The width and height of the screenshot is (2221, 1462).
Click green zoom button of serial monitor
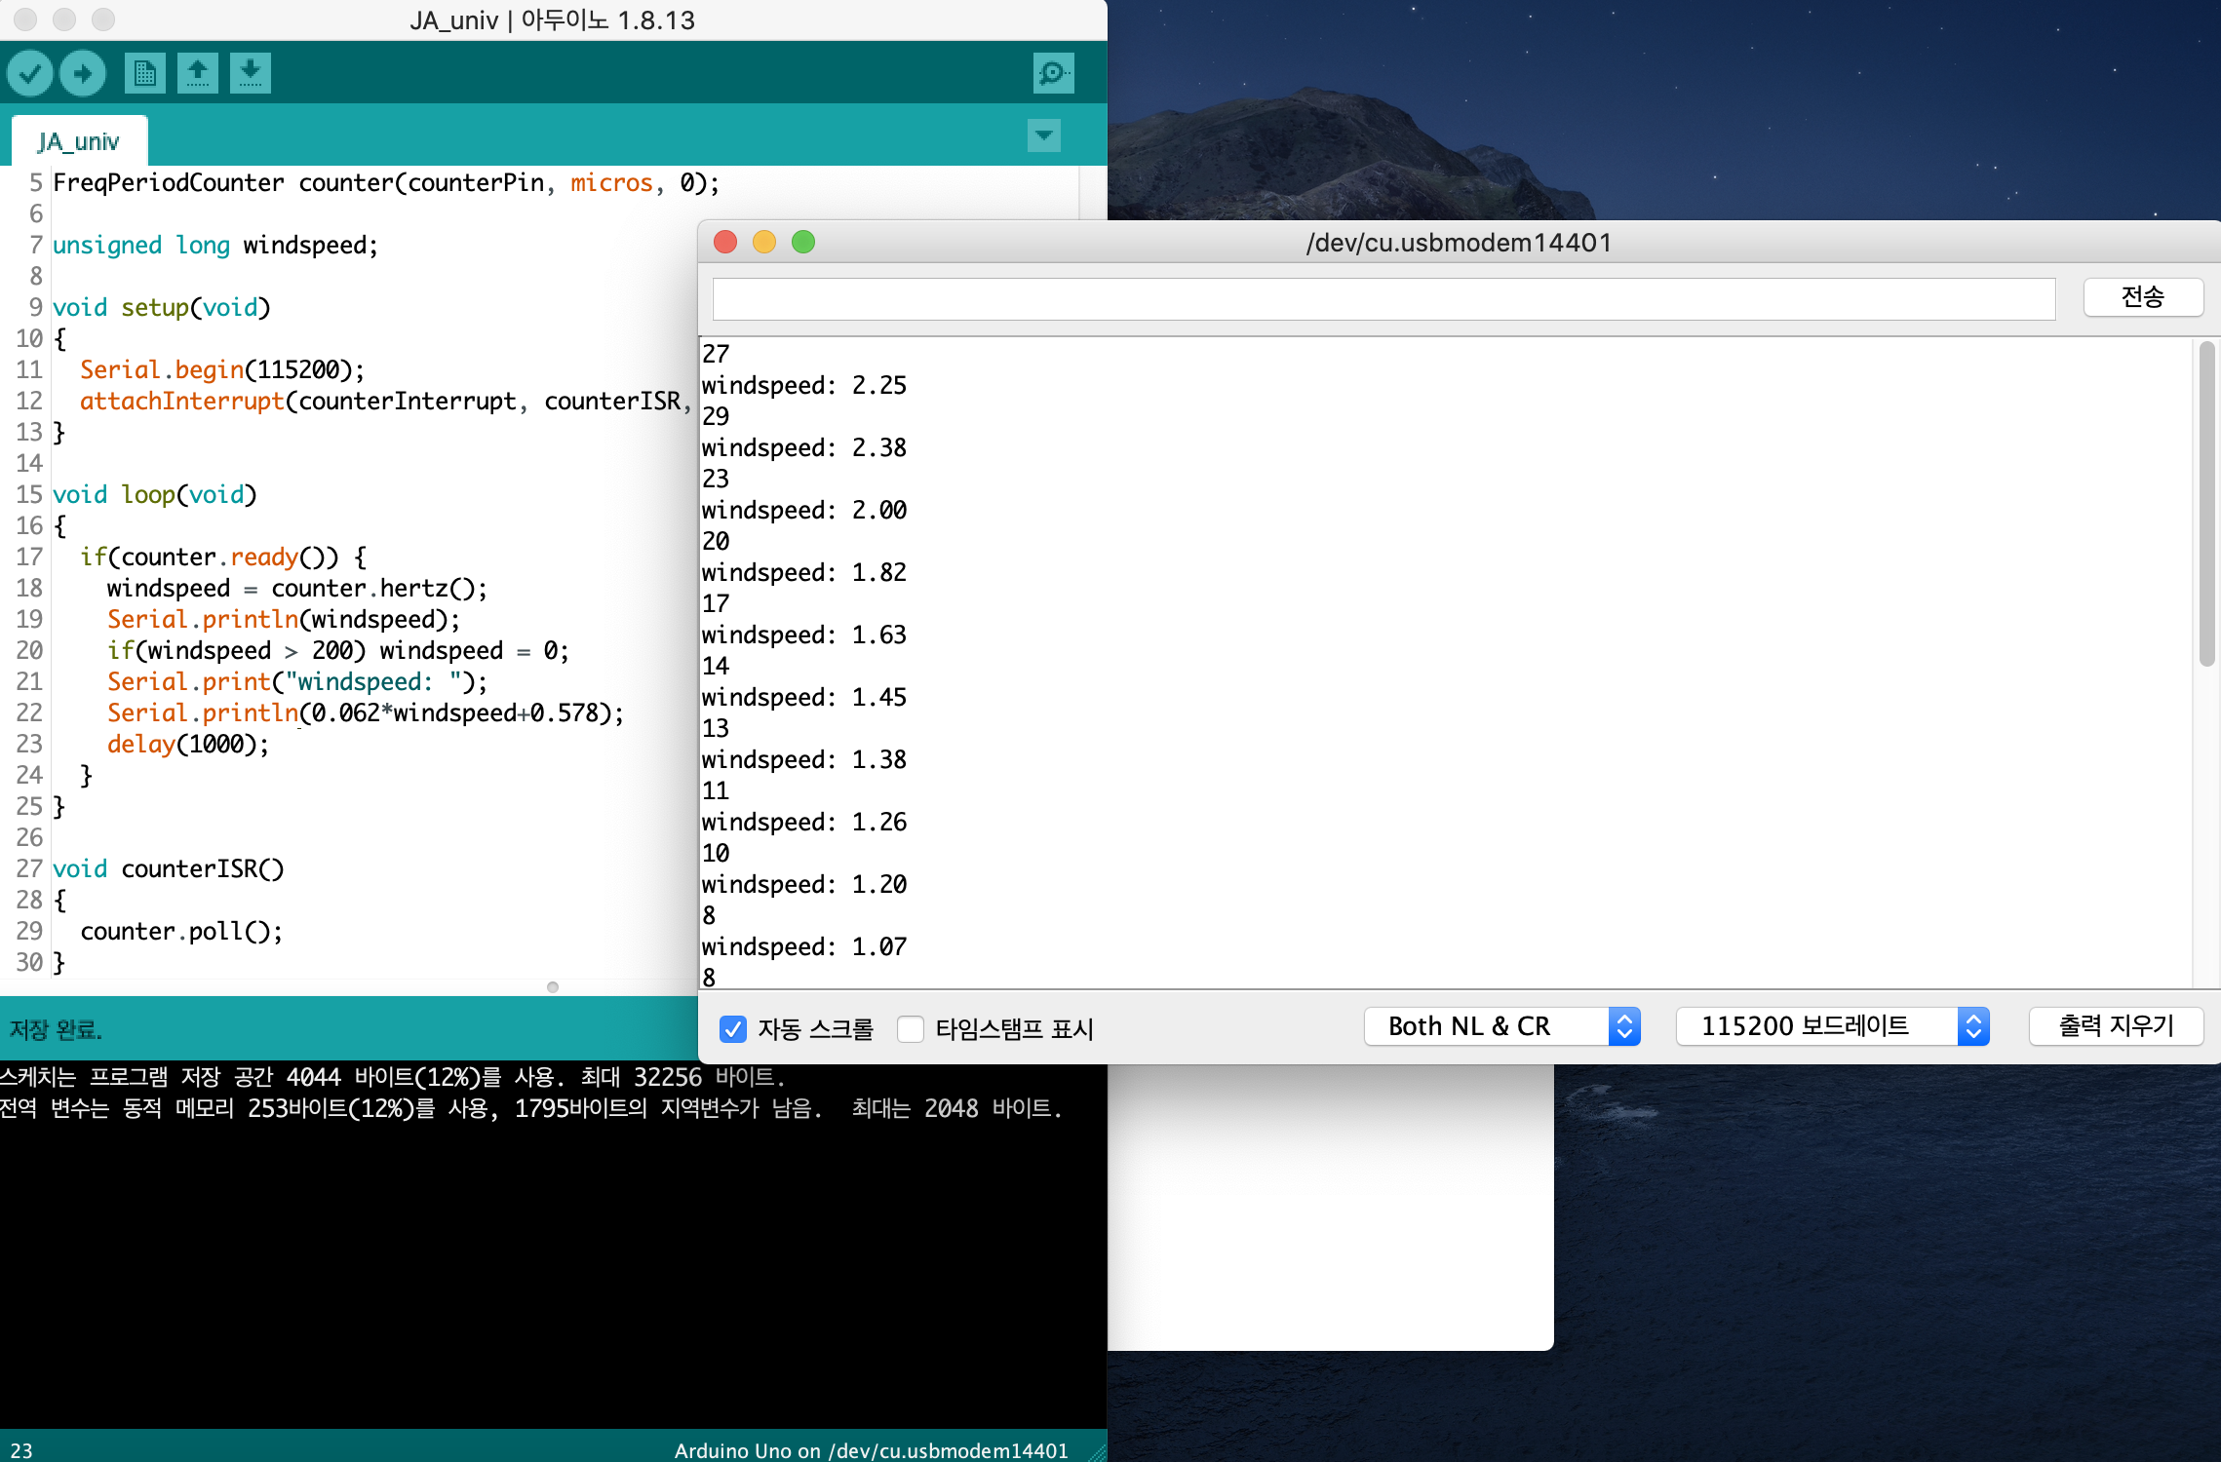[x=803, y=242]
